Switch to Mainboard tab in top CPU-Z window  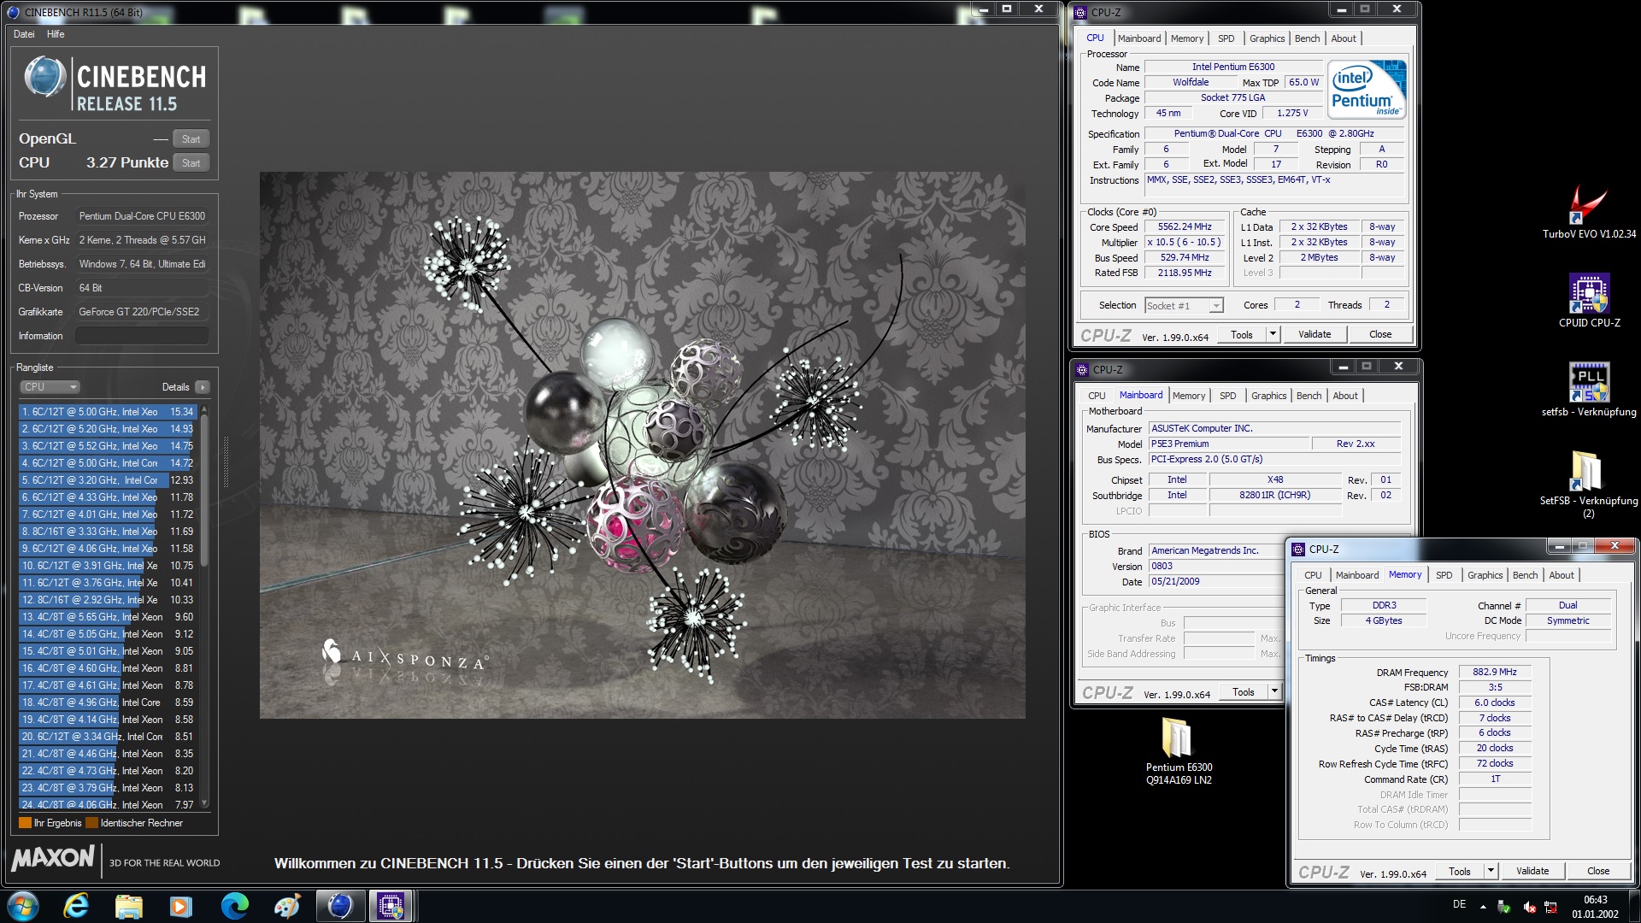[1138, 38]
